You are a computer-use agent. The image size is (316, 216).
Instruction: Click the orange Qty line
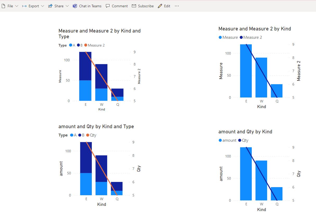tap(102, 169)
